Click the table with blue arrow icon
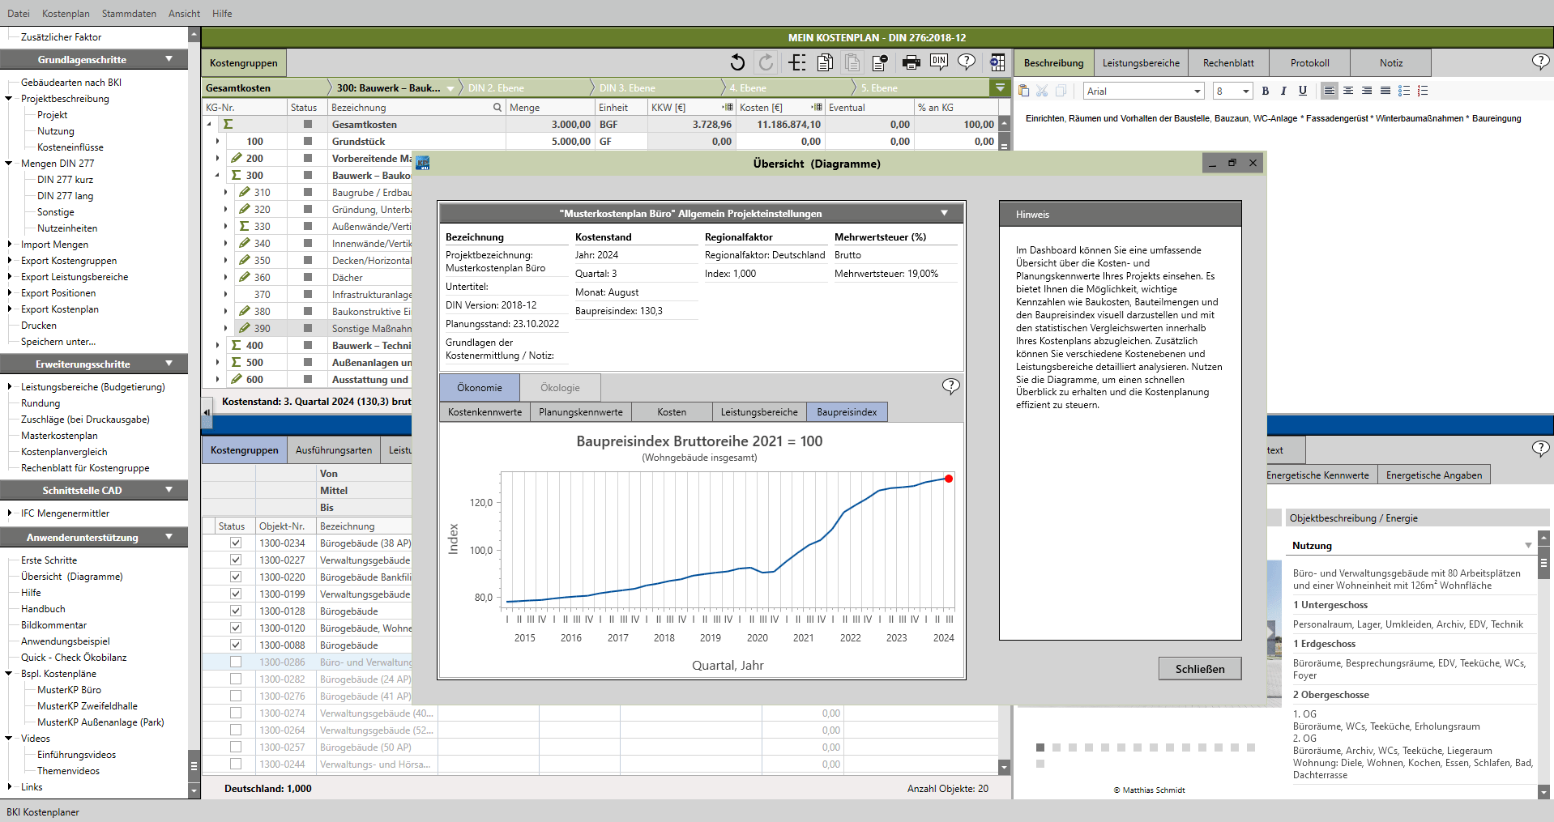Viewport: 1554px width, 822px height. (x=997, y=62)
